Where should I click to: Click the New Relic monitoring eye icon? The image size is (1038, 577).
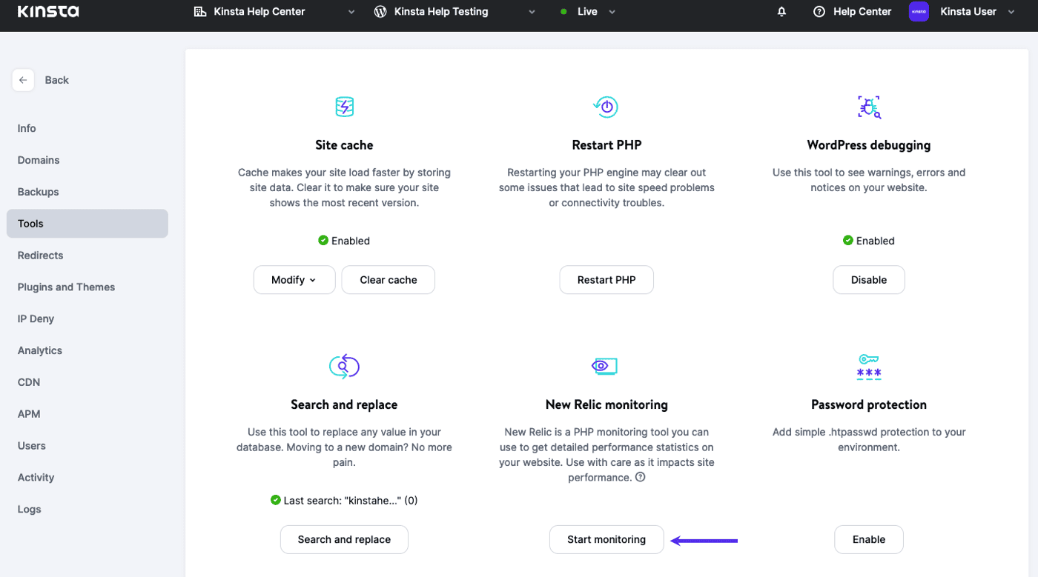[x=605, y=366]
